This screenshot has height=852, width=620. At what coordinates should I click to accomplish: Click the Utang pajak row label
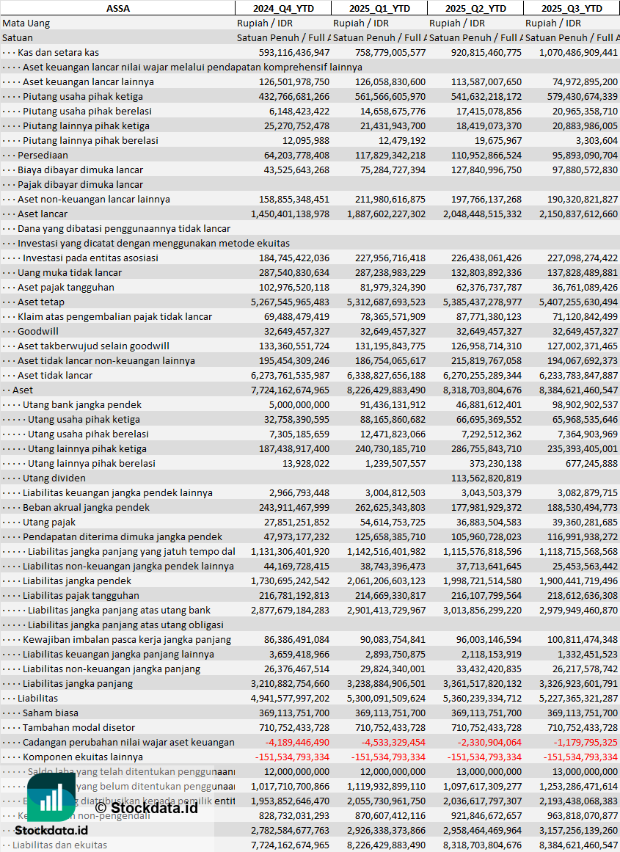click(x=49, y=523)
